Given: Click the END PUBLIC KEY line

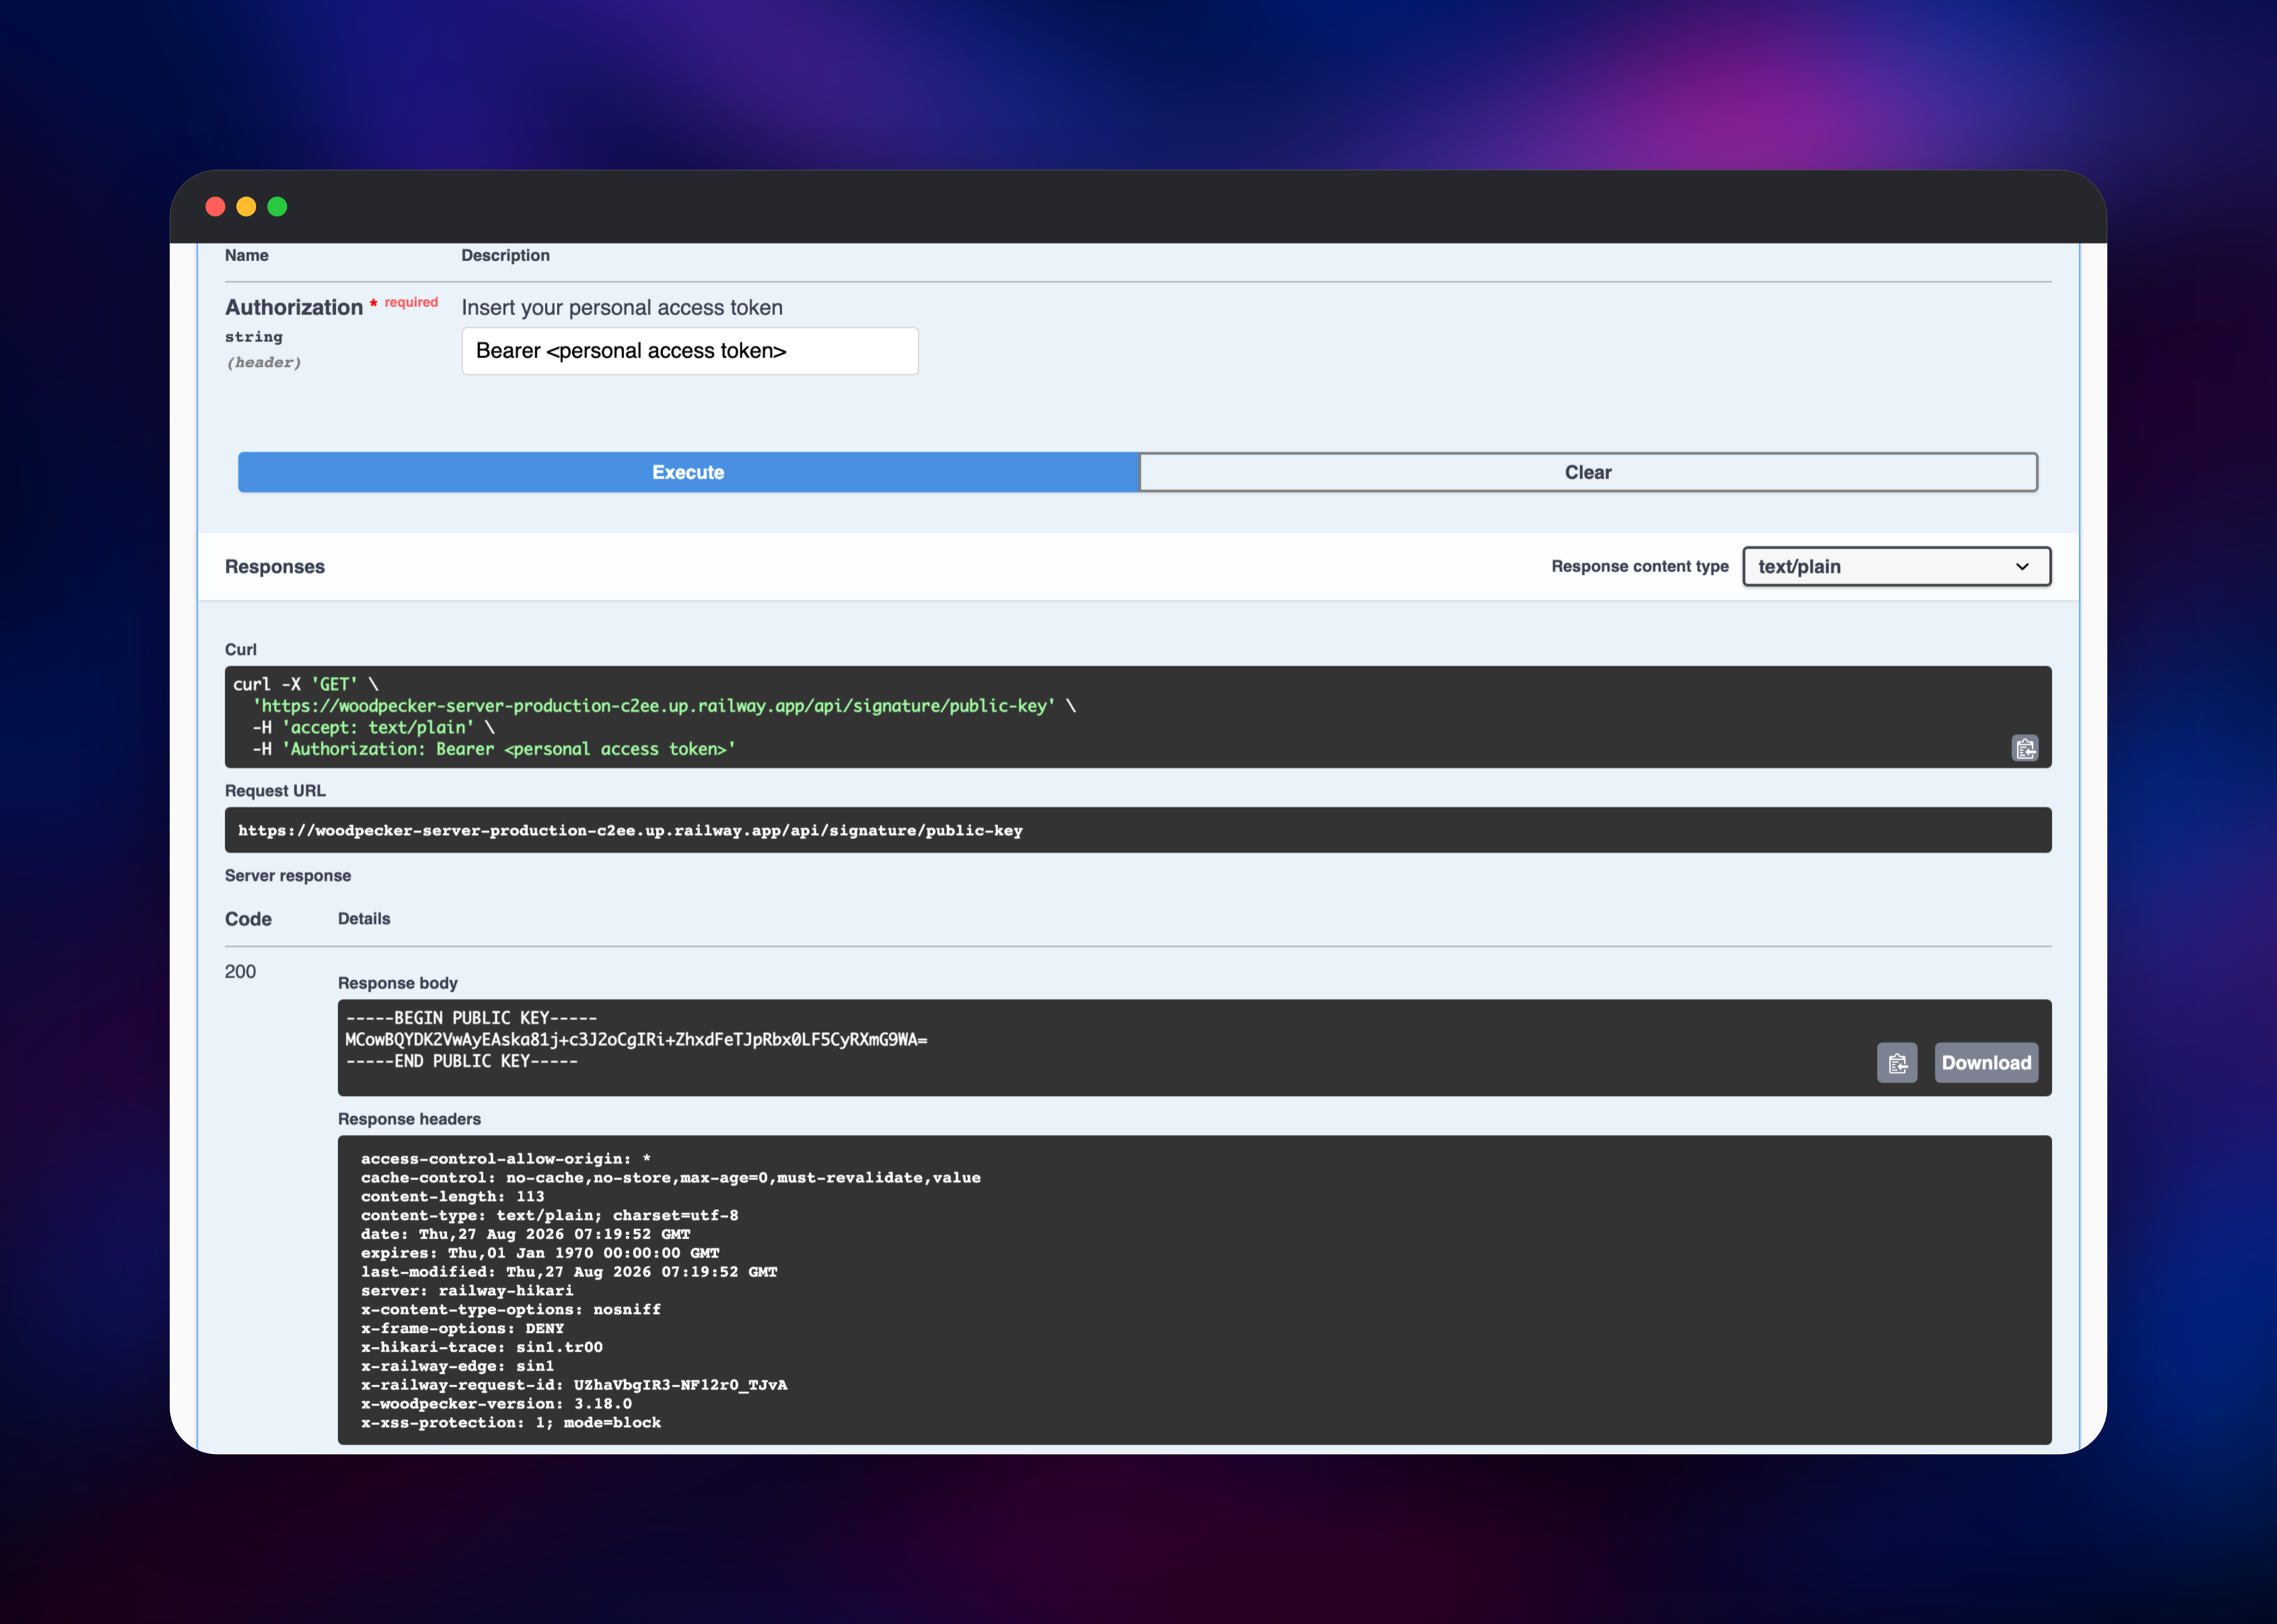Looking at the screenshot, I should [461, 1061].
